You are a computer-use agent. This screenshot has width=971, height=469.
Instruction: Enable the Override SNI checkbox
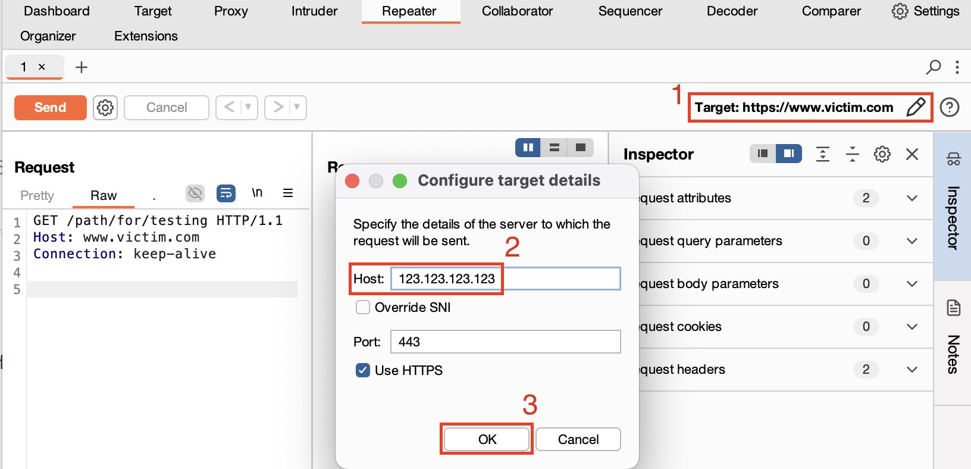[x=363, y=307]
